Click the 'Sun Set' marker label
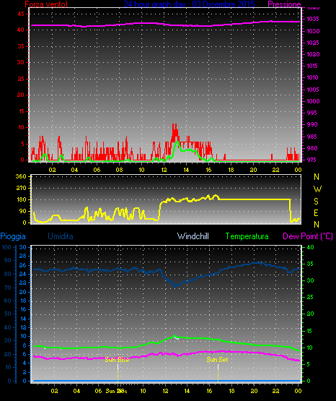Screen dimensions: 336x401 pyautogui.click(x=217, y=360)
